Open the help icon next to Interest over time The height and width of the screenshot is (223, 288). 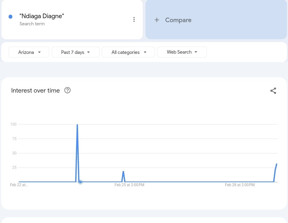tap(67, 90)
